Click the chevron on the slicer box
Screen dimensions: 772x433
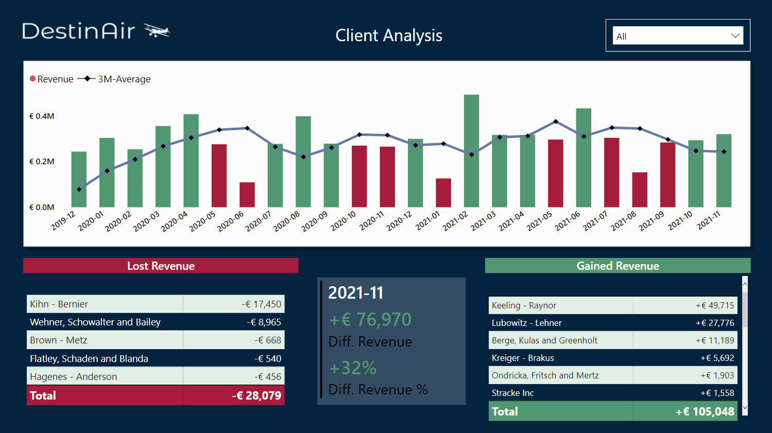tap(735, 36)
